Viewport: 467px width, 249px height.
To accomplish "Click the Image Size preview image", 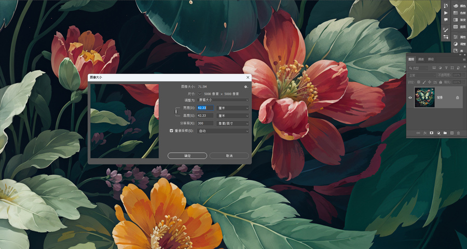I will point(125,121).
